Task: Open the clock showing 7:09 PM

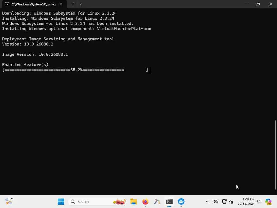Action: click(246, 201)
